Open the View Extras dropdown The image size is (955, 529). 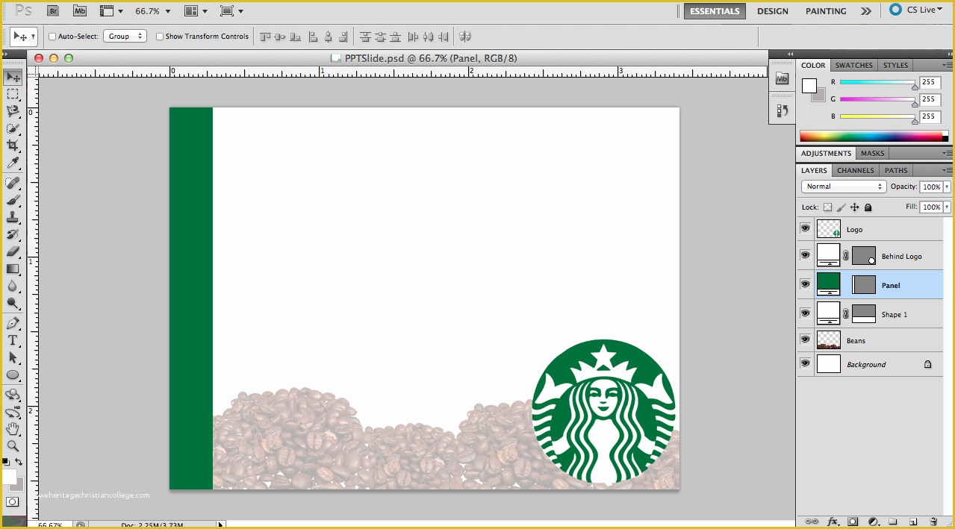(x=111, y=11)
